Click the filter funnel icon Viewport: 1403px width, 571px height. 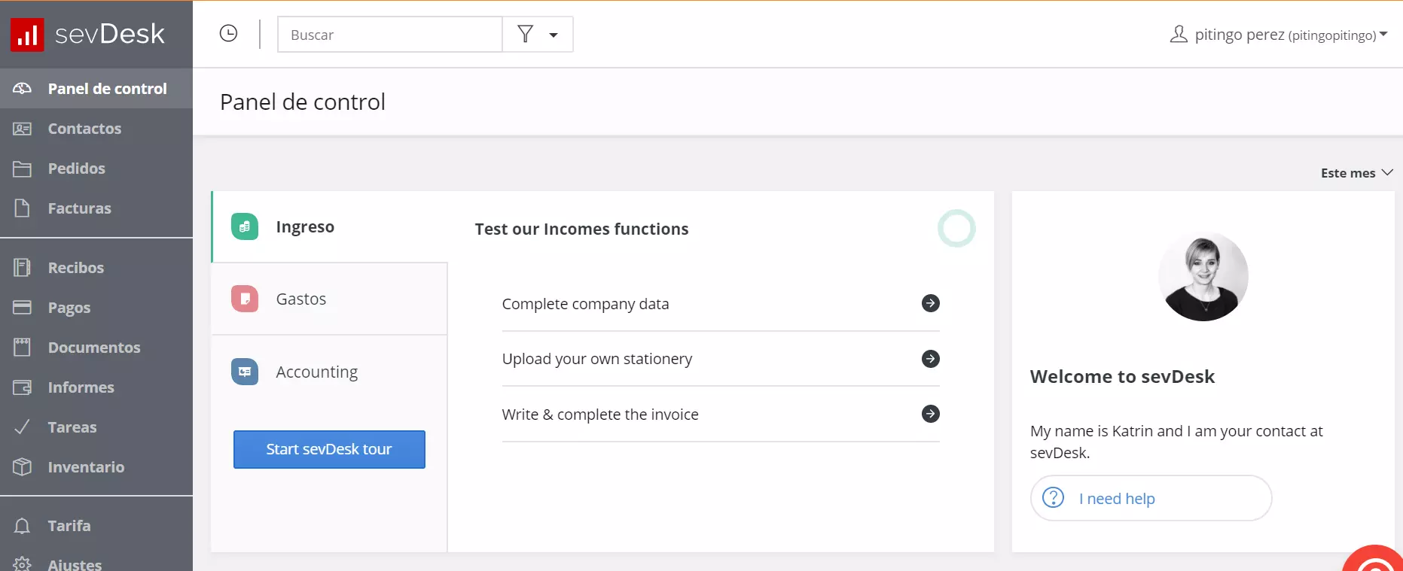pos(526,34)
